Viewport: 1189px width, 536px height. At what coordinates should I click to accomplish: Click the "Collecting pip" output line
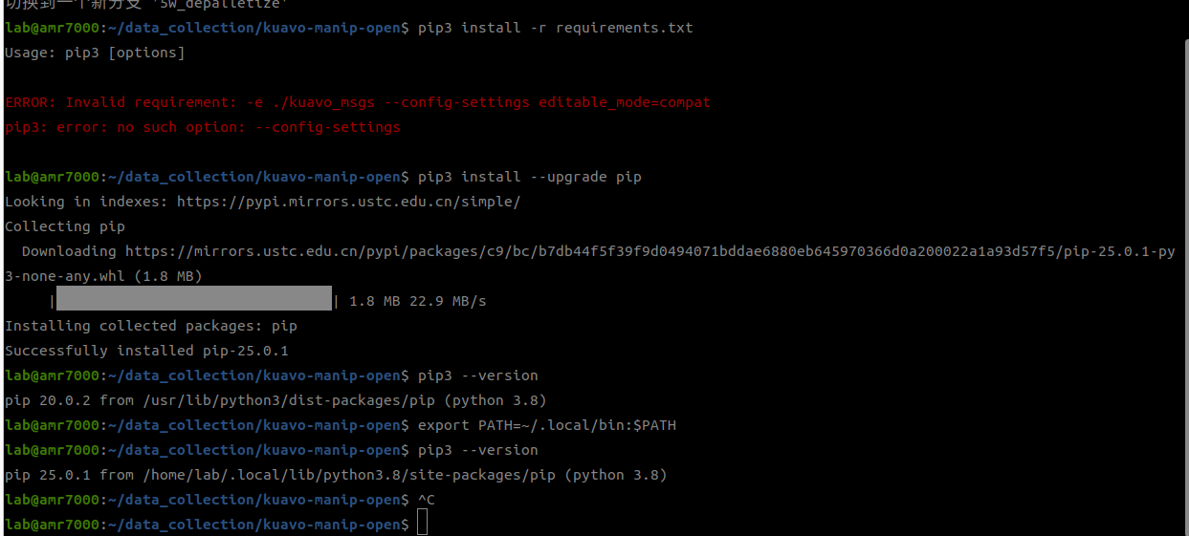[65, 226]
